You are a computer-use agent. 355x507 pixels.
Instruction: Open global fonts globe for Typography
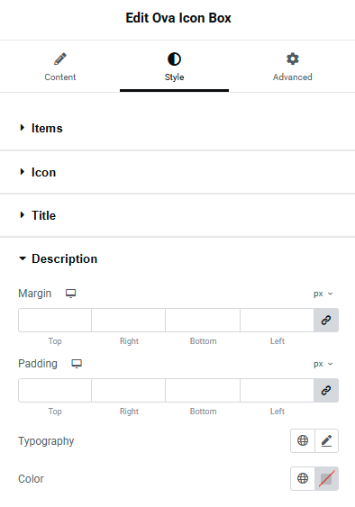[303, 440]
